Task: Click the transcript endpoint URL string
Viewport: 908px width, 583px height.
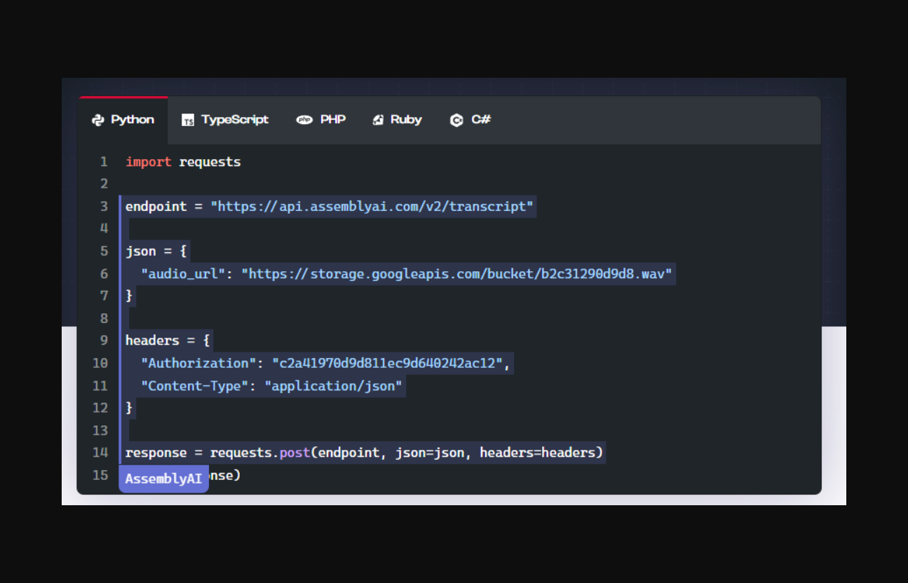Action: [x=372, y=207]
